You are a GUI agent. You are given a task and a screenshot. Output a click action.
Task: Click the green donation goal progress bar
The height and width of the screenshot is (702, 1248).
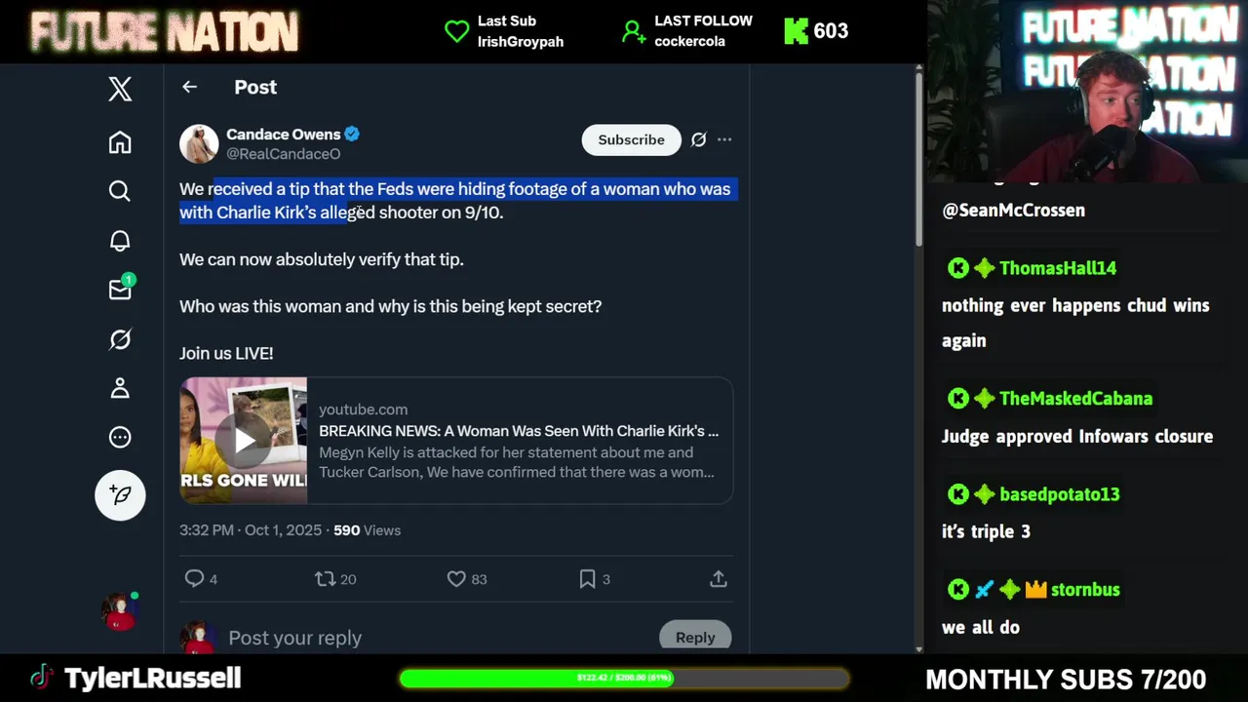tap(624, 678)
